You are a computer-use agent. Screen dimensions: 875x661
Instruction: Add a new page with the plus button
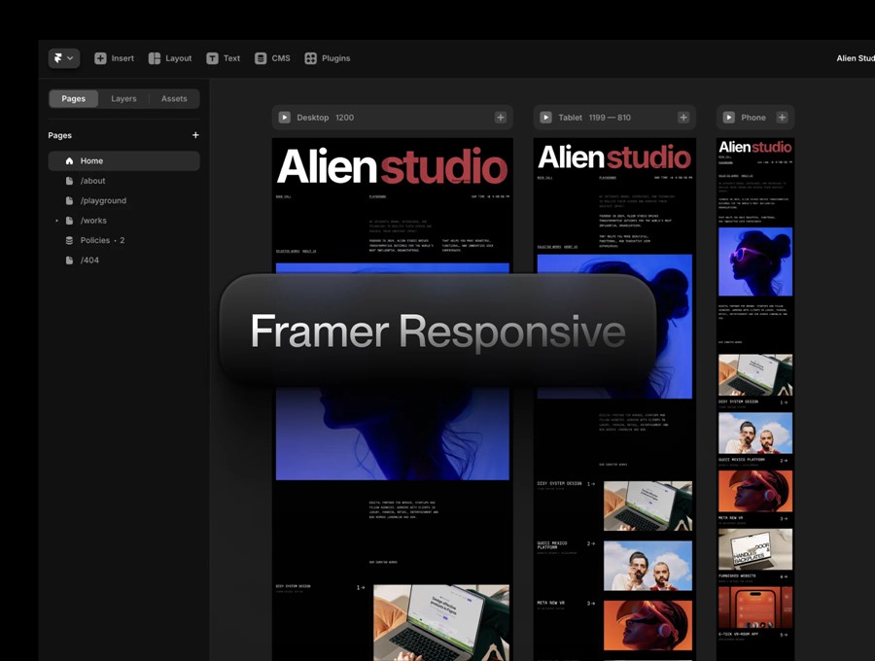pyautogui.click(x=194, y=135)
